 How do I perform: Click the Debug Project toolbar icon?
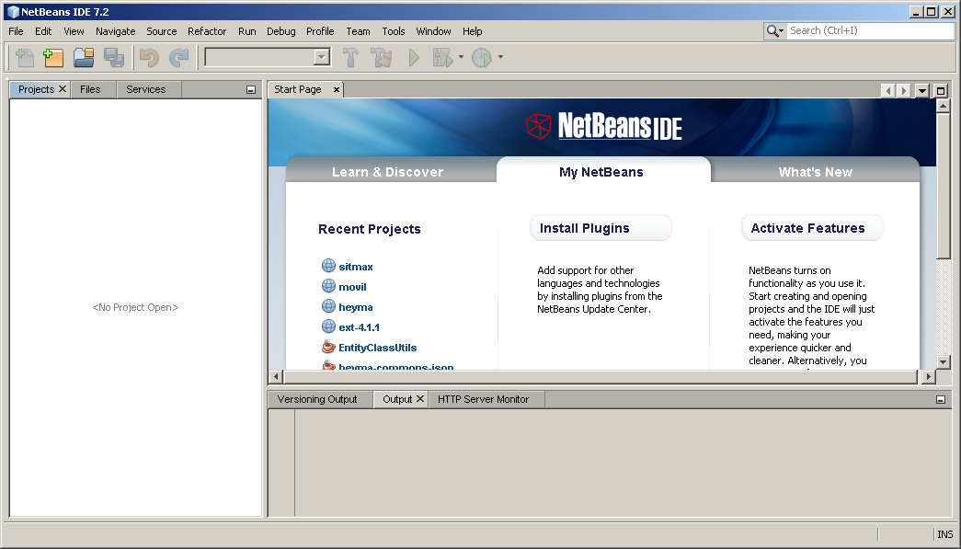(443, 58)
